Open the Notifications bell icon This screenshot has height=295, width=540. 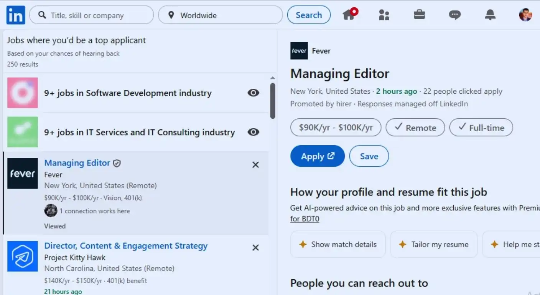coord(490,15)
